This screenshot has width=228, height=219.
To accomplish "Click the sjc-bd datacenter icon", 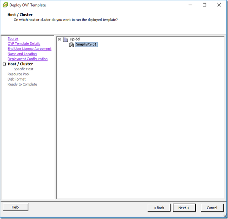I will 65,40.
